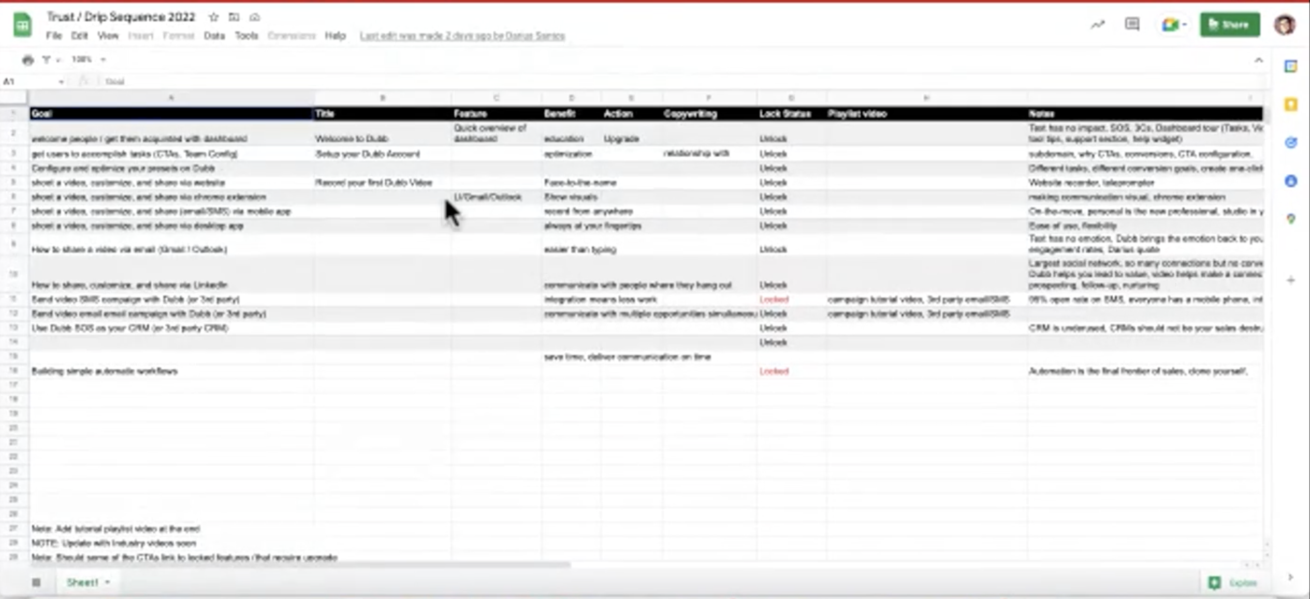This screenshot has height=599, width=1310.
Task: Open the Data menu
Action: coord(214,36)
